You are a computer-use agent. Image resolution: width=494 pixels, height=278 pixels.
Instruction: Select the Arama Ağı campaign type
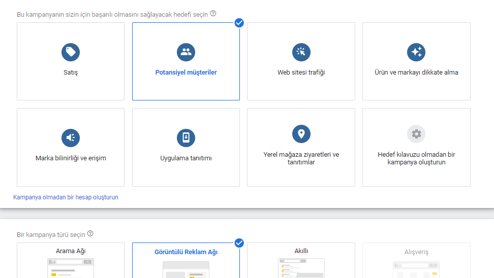[71, 251]
